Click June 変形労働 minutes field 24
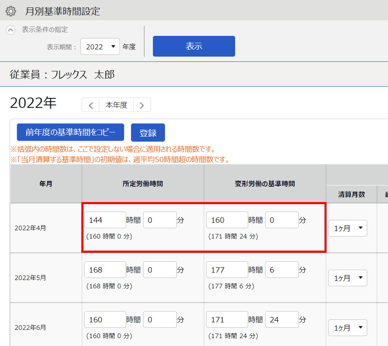 [x=282, y=319]
